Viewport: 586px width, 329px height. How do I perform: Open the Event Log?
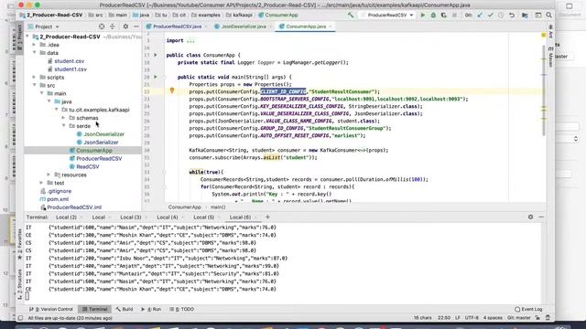[528, 309]
